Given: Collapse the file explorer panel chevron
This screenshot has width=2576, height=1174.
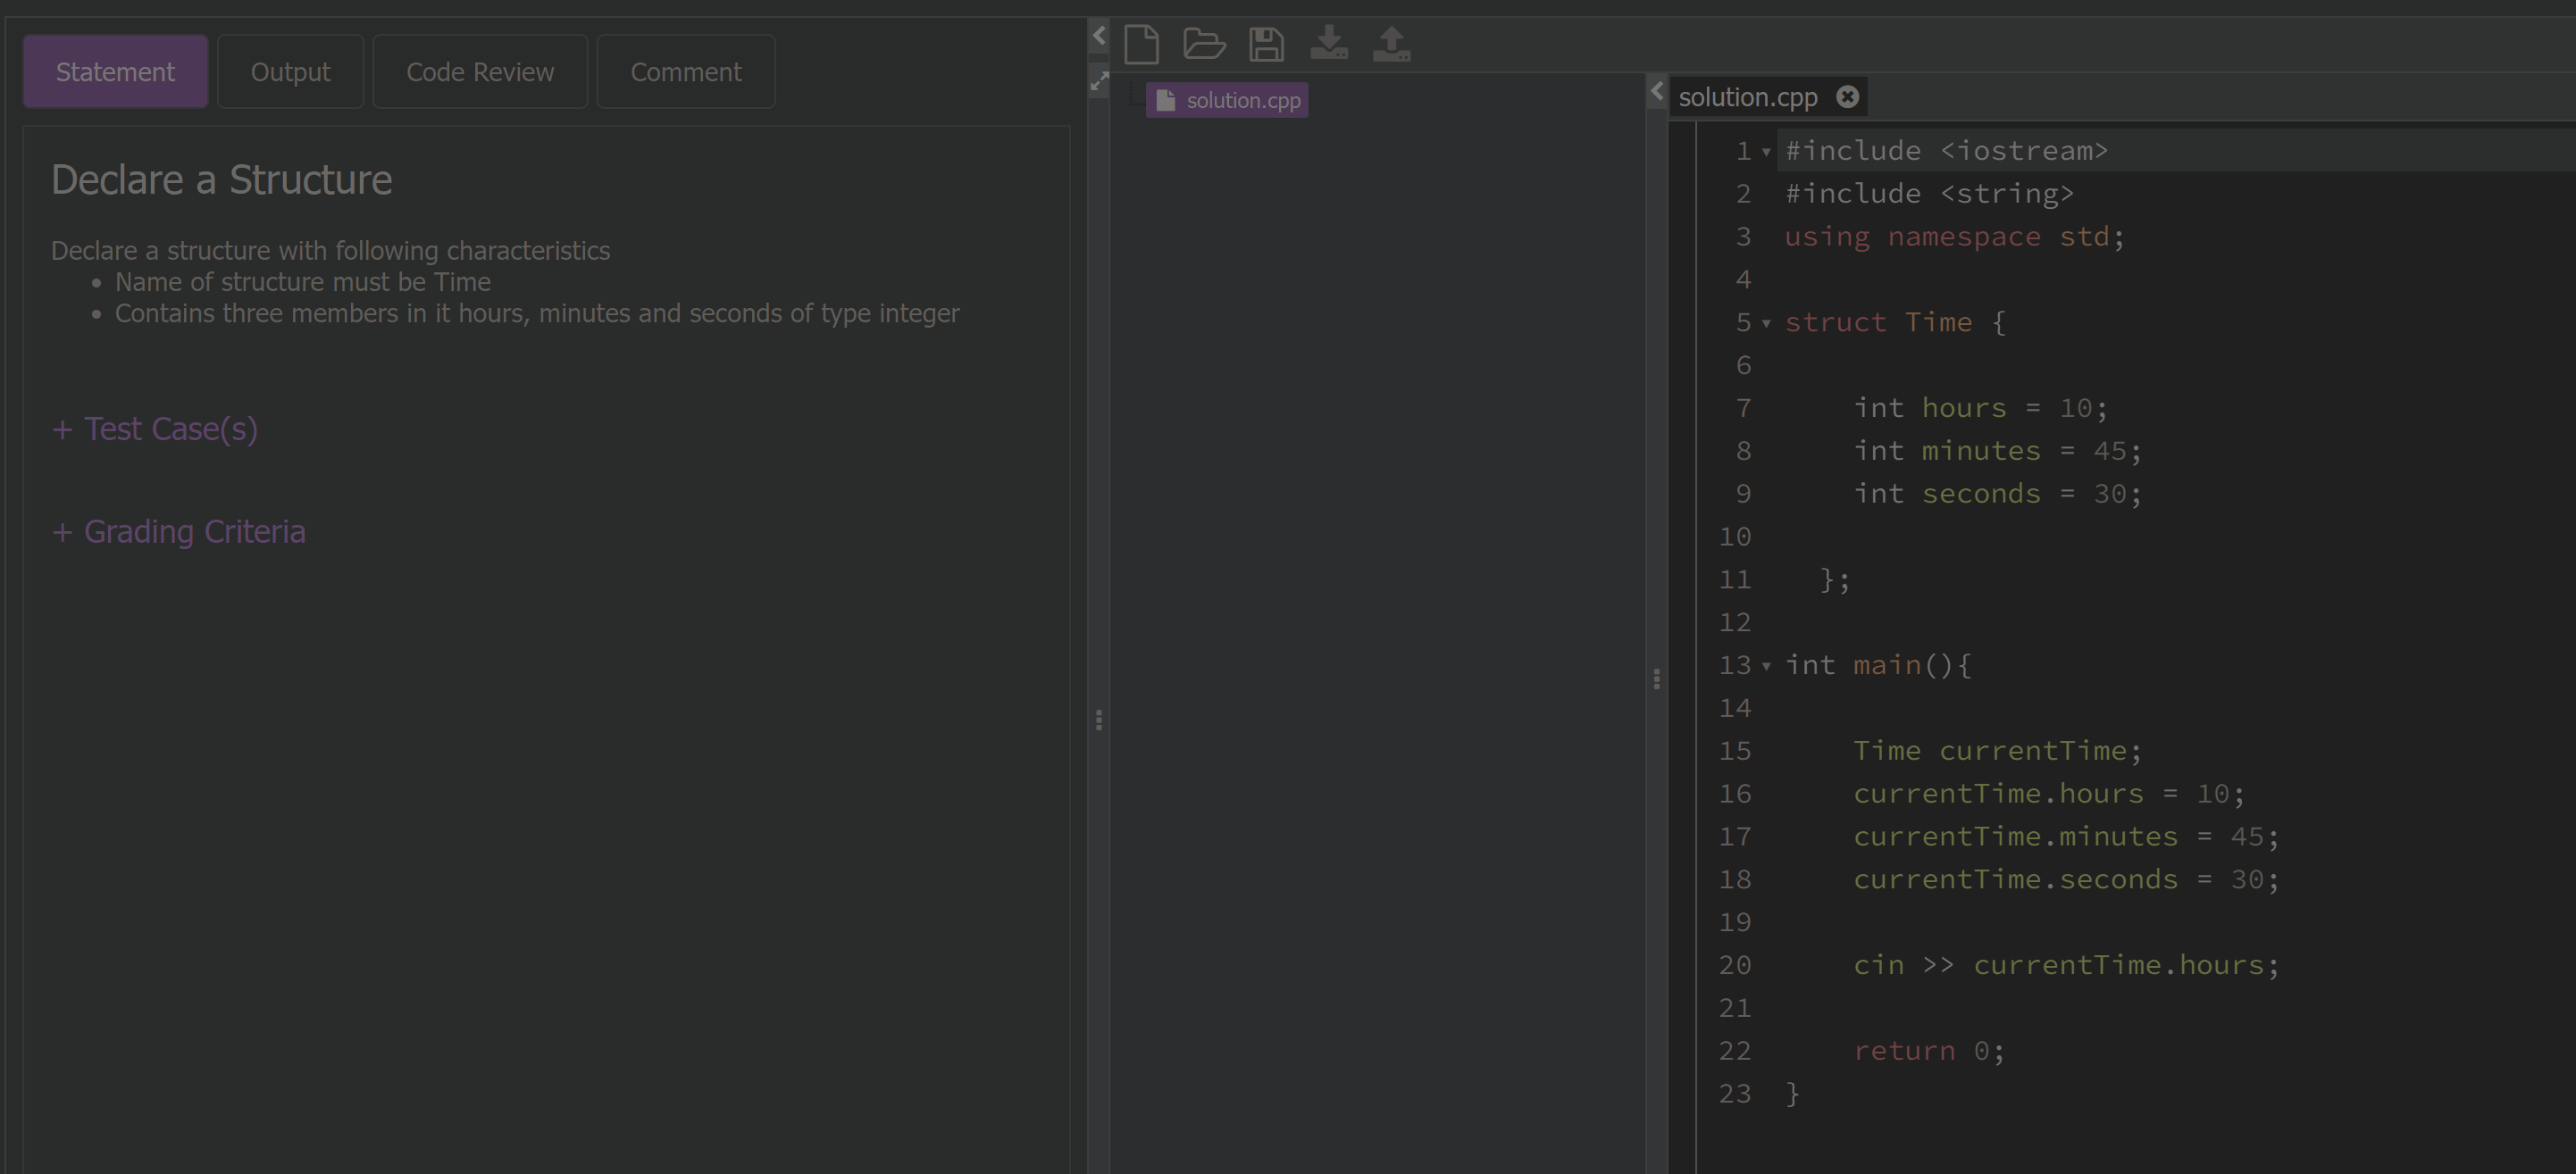Looking at the screenshot, I should [x=1099, y=36].
